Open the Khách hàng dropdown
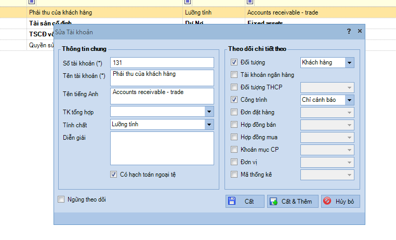 [349, 63]
